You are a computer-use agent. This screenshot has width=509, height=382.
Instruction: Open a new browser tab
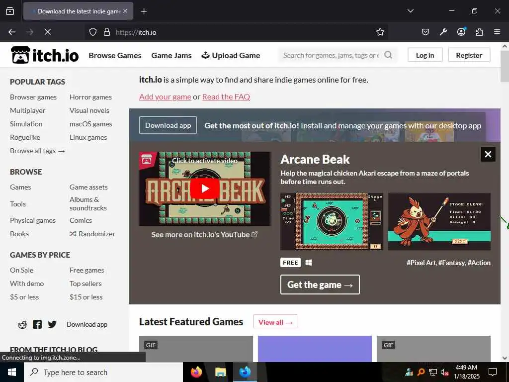tap(144, 11)
